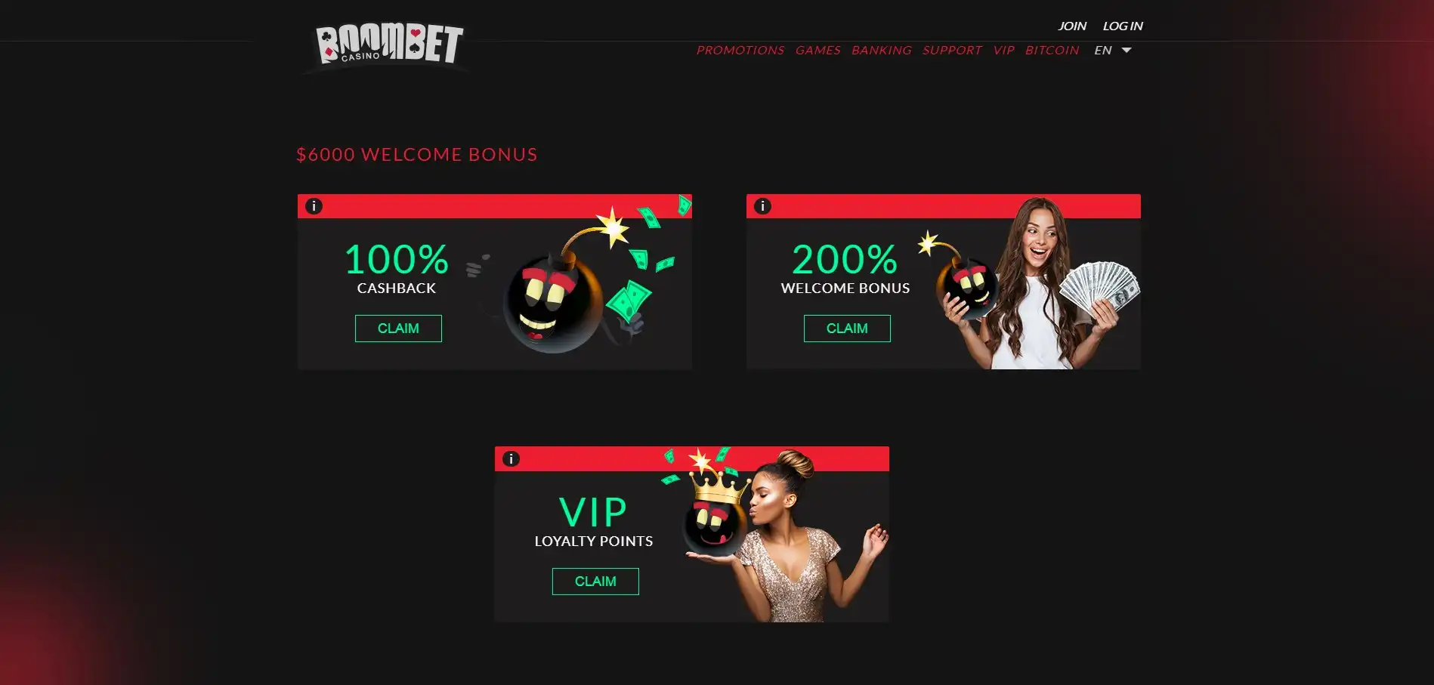Open the Support menu item
Image resolution: width=1434 pixels, height=685 pixels.
pos(952,51)
